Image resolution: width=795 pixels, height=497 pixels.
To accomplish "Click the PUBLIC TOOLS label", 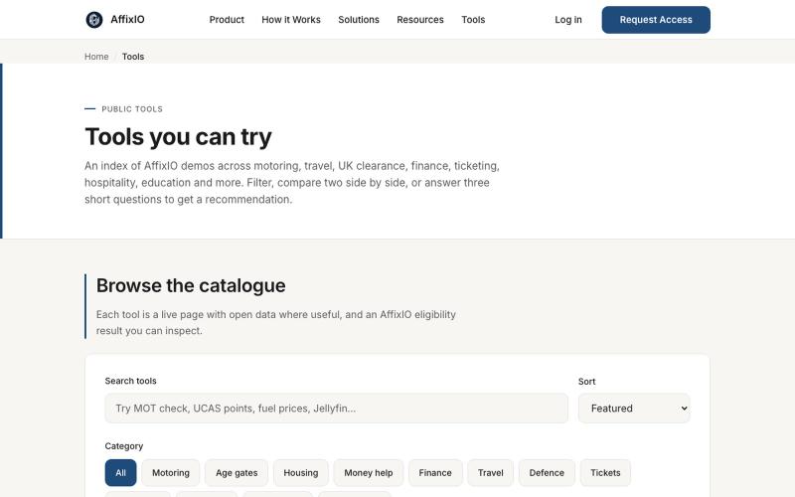I will click(132, 109).
